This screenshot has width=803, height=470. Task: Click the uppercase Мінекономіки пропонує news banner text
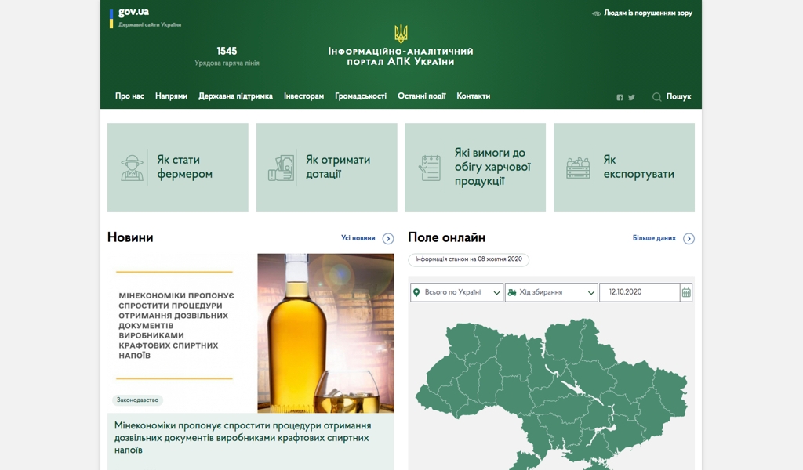pos(176,325)
